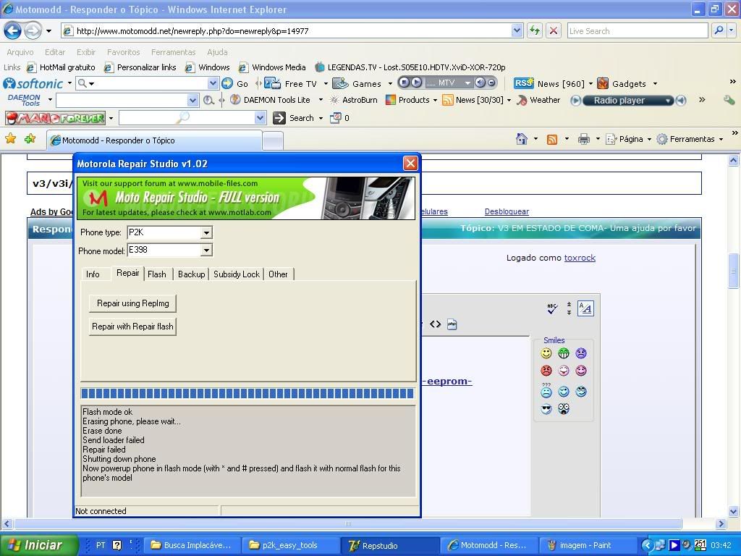Insert the green grinning smiley
Screen dimensions: 741x556
coord(563,353)
